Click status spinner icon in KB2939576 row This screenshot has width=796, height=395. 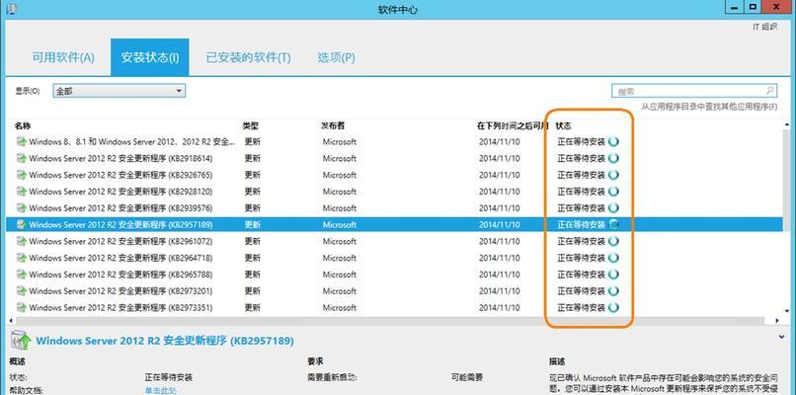tap(613, 208)
